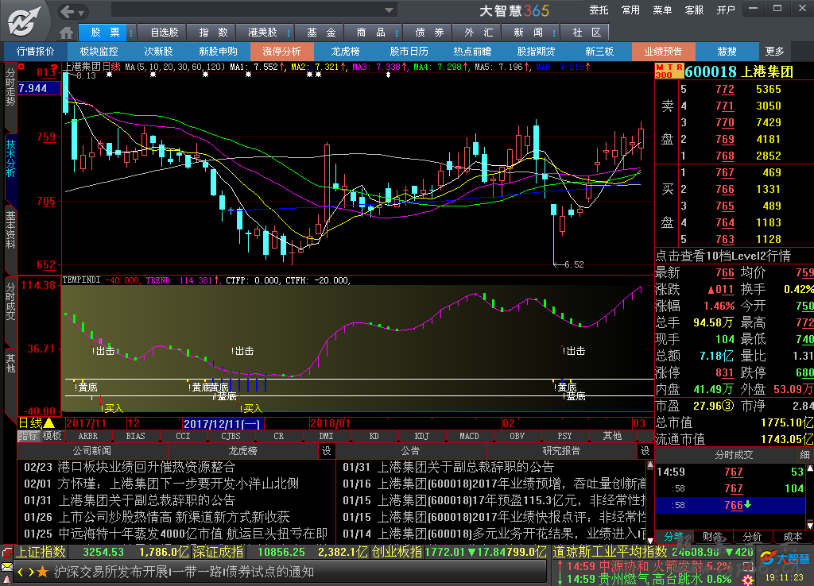The image size is (814, 586).
Task: Click the back arrow navigation button
Action: tap(67, 11)
